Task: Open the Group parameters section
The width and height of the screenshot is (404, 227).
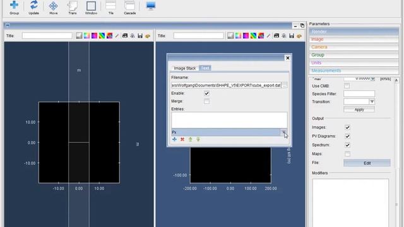Action: click(x=353, y=55)
